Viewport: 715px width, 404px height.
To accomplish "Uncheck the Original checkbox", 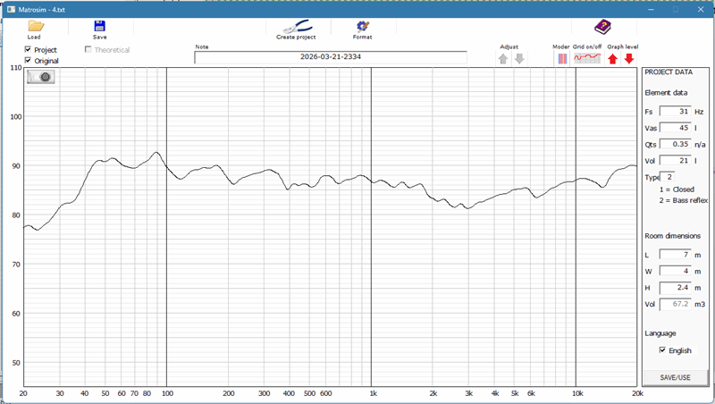I will click(28, 61).
